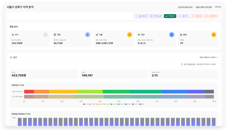Toggle the 0-9세 legend item in age chart
This screenshot has width=228, height=130.
click(x=86, y=104)
